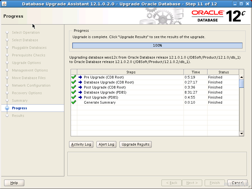Click the green checkmark beside Database Upgrade (CDB Root)
The width and height of the screenshot is (252, 189).
click(73, 82)
